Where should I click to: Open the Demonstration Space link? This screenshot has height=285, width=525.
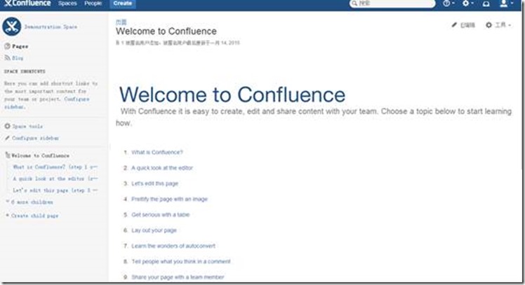(51, 27)
